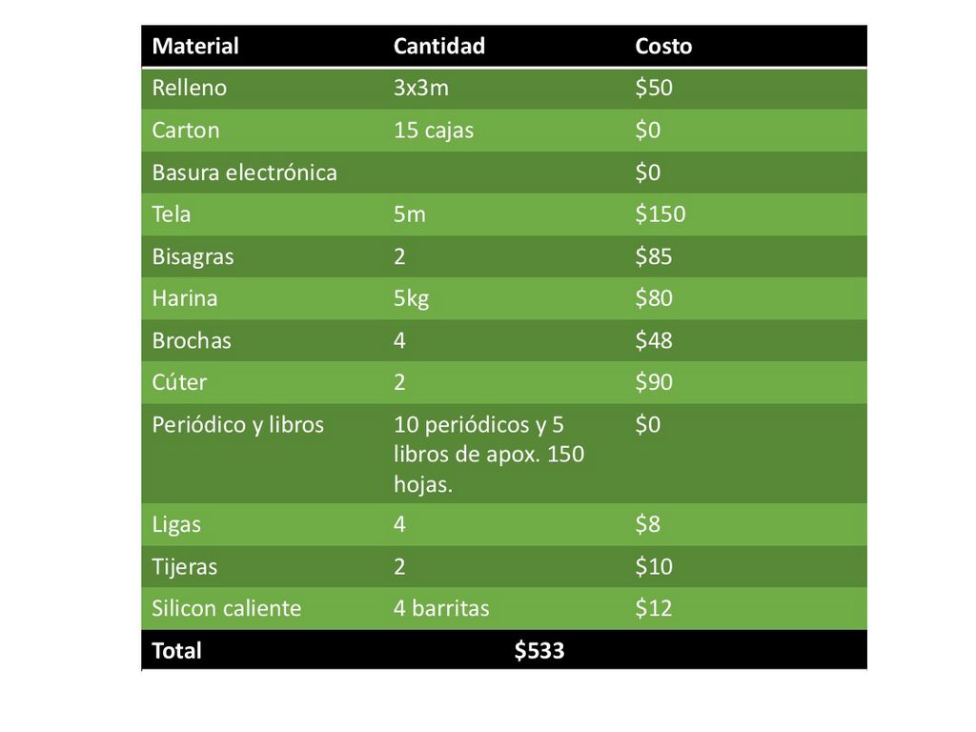Select the $150 cost cell

(661, 214)
